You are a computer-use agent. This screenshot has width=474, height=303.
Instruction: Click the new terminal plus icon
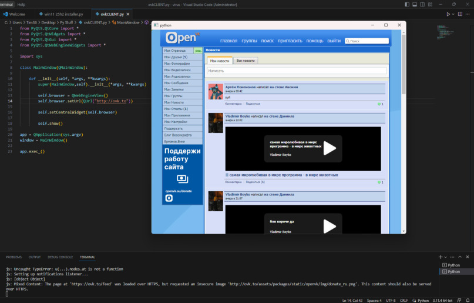click(x=441, y=257)
